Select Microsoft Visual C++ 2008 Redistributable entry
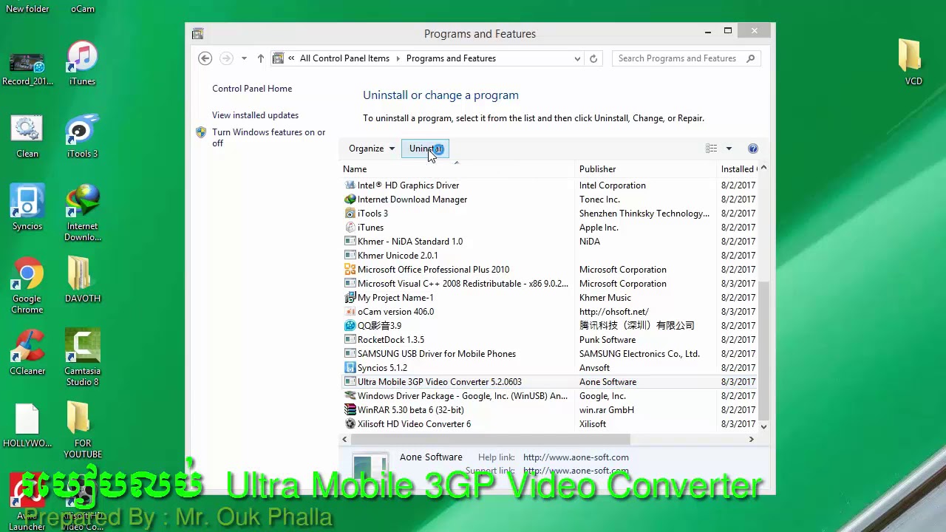The width and height of the screenshot is (946, 532). (x=549, y=284)
